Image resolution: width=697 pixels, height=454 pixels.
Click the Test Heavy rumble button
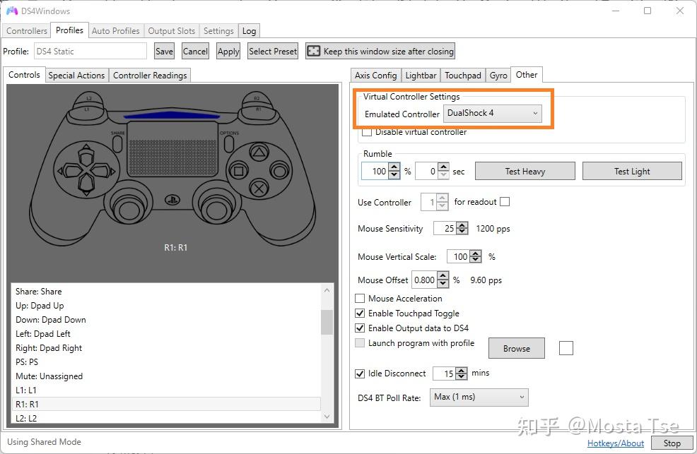point(525,171)
